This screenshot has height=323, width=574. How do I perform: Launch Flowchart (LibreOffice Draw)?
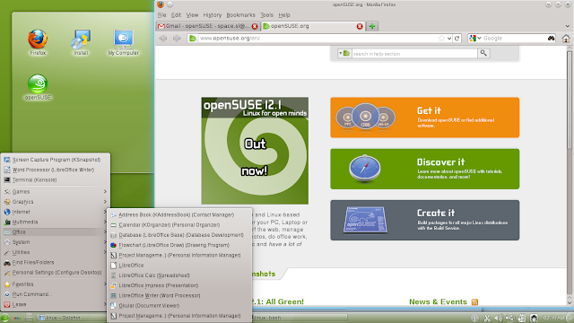click(x=179, y=245)
